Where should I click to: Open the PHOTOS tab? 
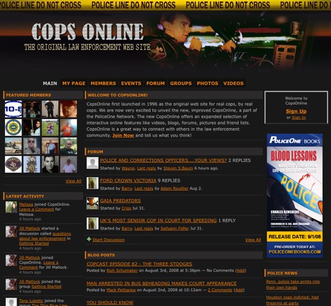point(208,84)
